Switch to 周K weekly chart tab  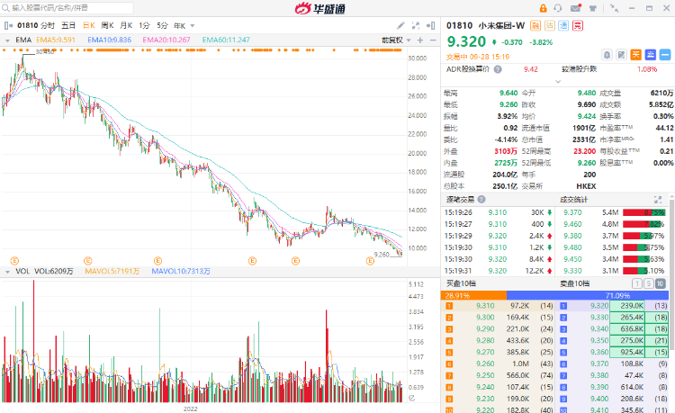[x=107, y=26]
